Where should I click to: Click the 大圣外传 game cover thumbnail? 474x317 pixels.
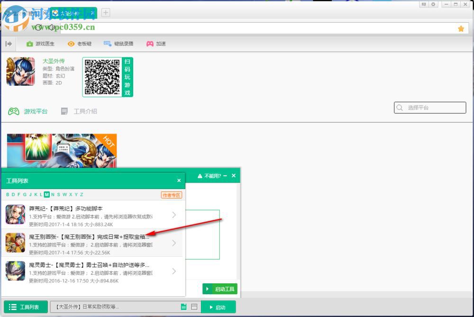coord(20,71)
